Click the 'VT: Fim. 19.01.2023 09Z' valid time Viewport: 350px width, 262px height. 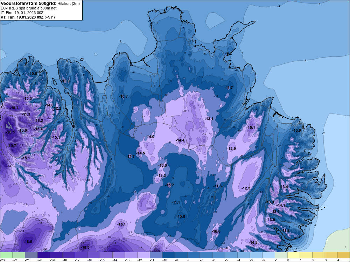click(22, 17)
